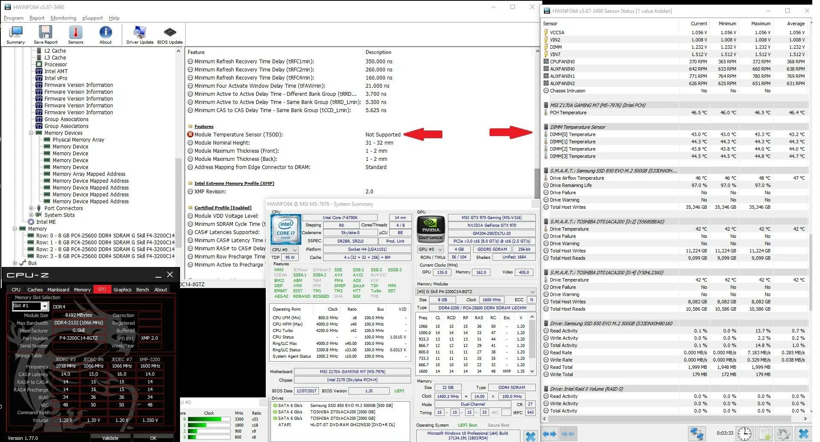820x442 pixels.
Task: Collapse the Memory Devices tree node
Action: coord(31,133)
